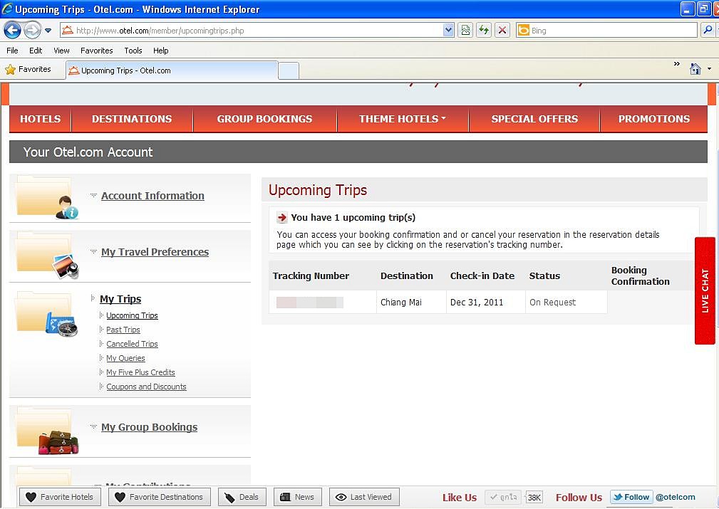Open the My Five Plus Credits link
The height and width of the screenshot is (509, 719).
[141, 372]
